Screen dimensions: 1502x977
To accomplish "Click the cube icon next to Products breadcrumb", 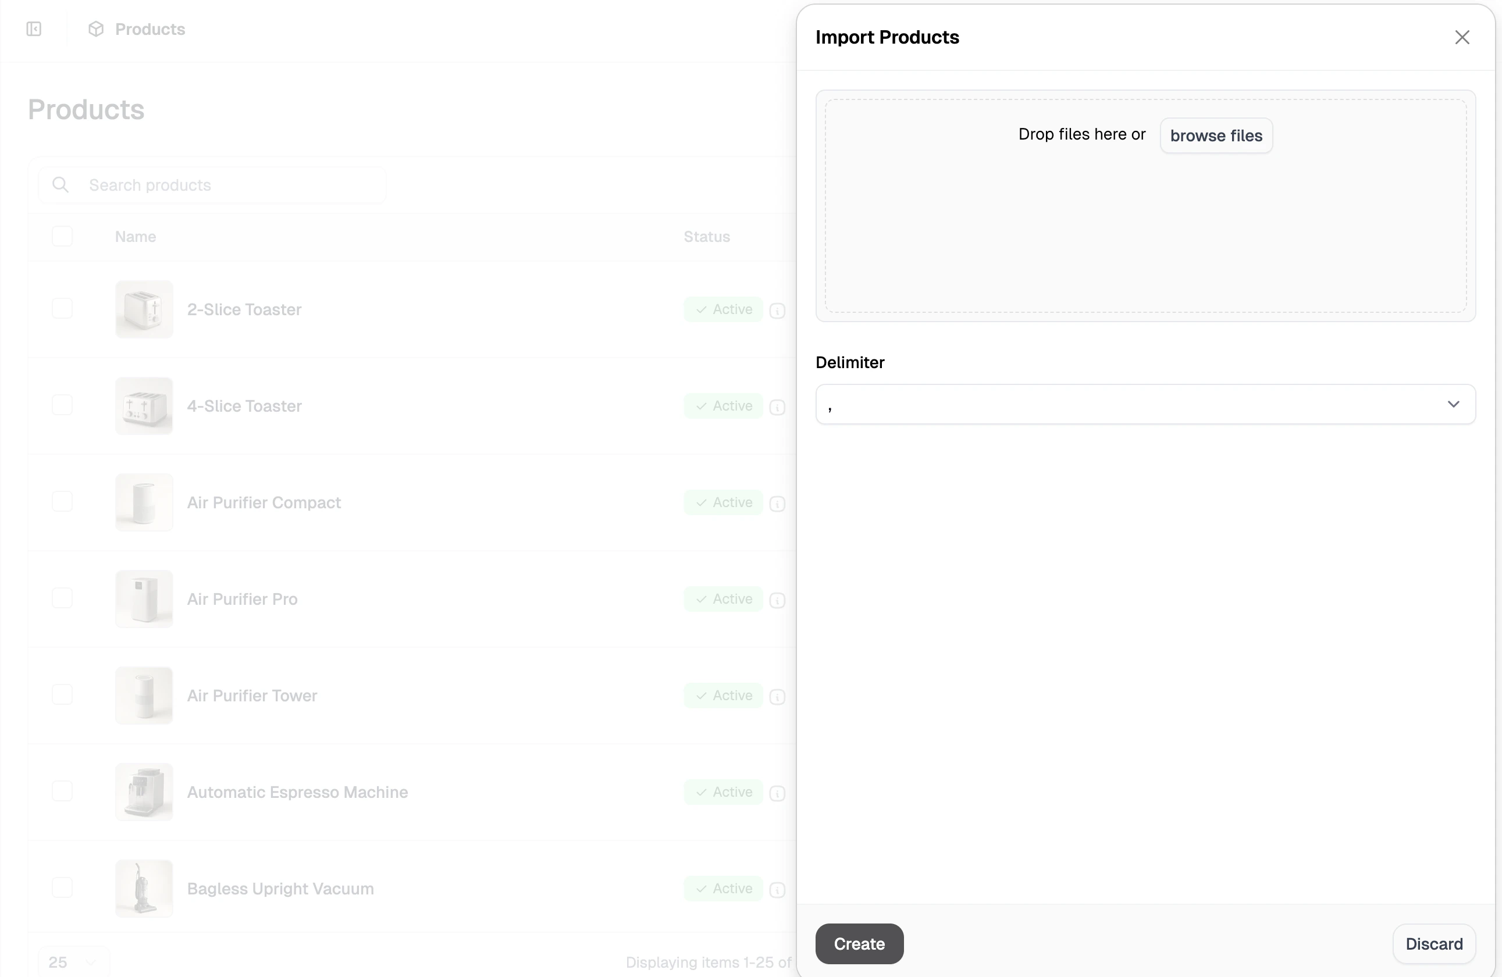I will (96, 29).
